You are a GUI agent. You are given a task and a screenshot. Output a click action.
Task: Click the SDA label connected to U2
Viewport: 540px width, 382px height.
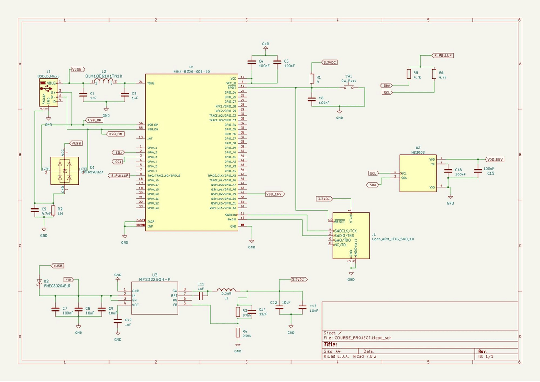[372, 184]
